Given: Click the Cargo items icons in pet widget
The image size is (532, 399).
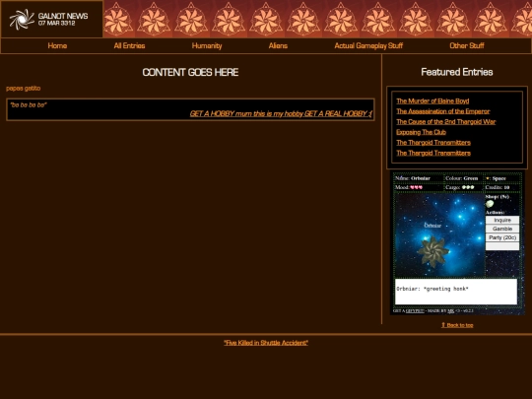Looking at the screenshot, I should [468, 187].
